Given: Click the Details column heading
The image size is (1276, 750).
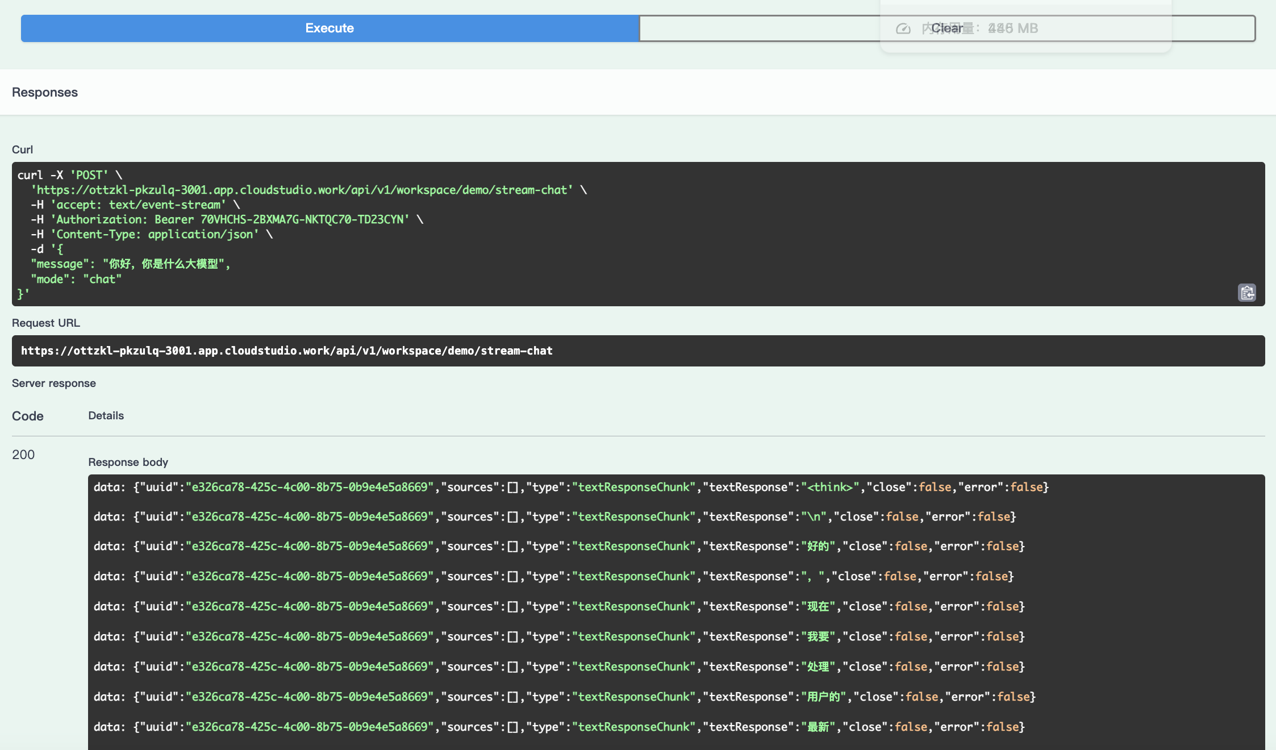Looking at the screenshot, I should 106,415.
